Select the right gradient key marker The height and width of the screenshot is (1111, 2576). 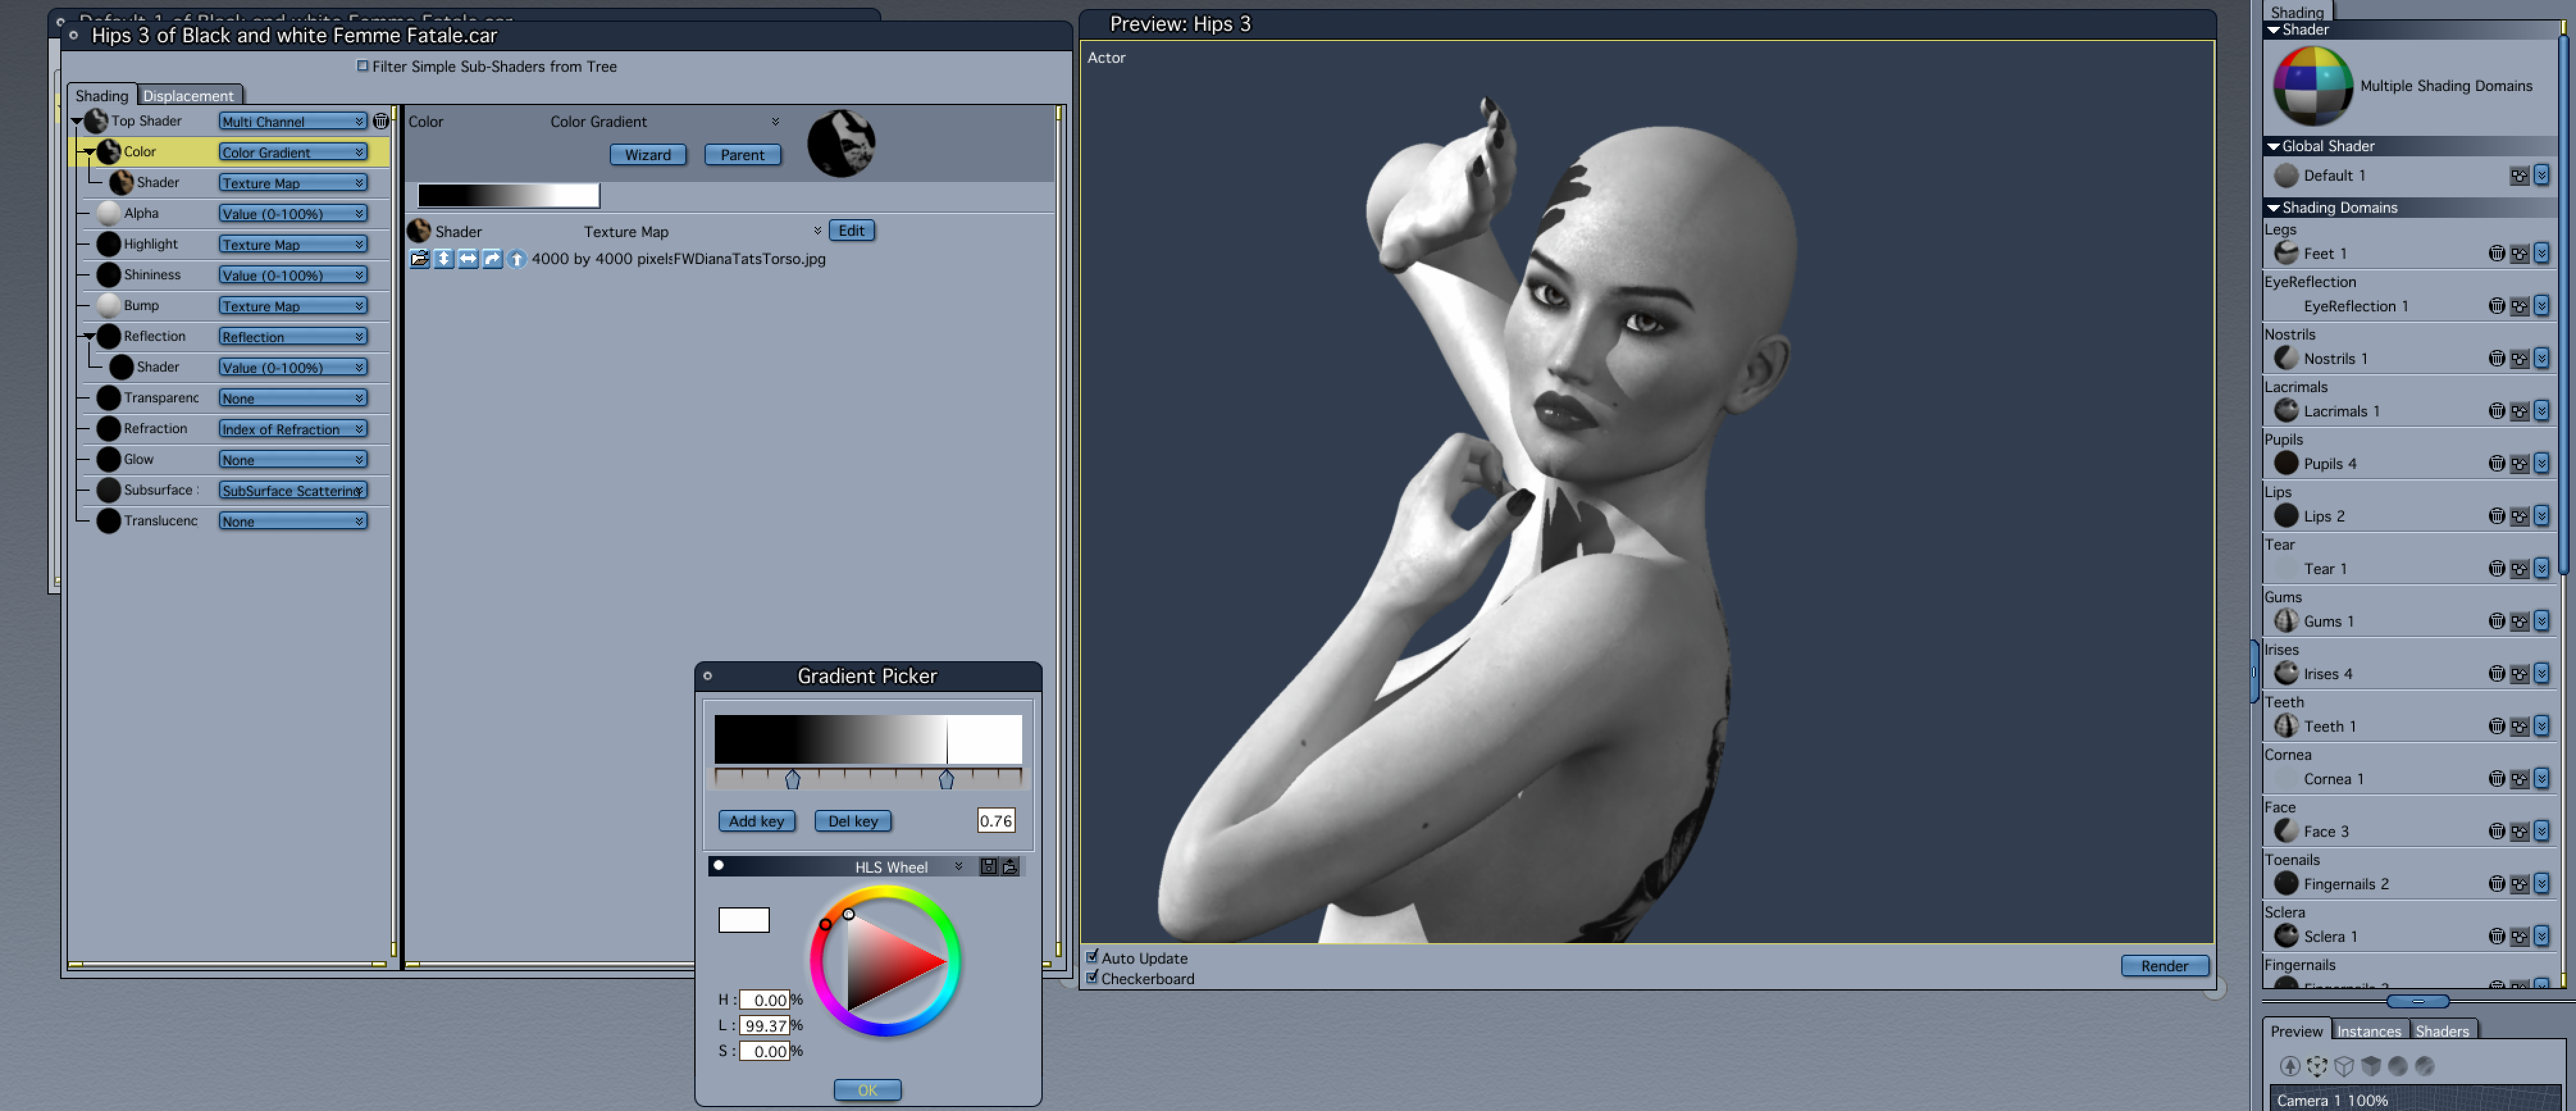coord(946,780)
